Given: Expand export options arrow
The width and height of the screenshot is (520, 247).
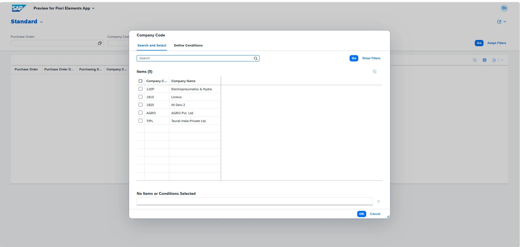Looking at the screenshot, I should click(x=502, y=60).
